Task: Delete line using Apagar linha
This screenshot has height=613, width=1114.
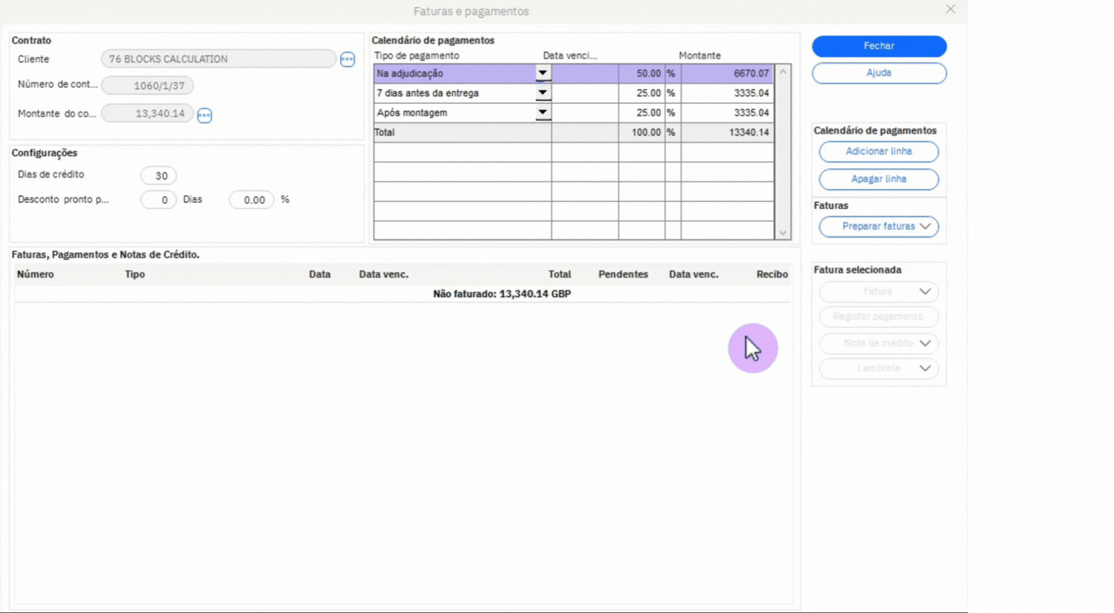Action: [x=879, y=179]
